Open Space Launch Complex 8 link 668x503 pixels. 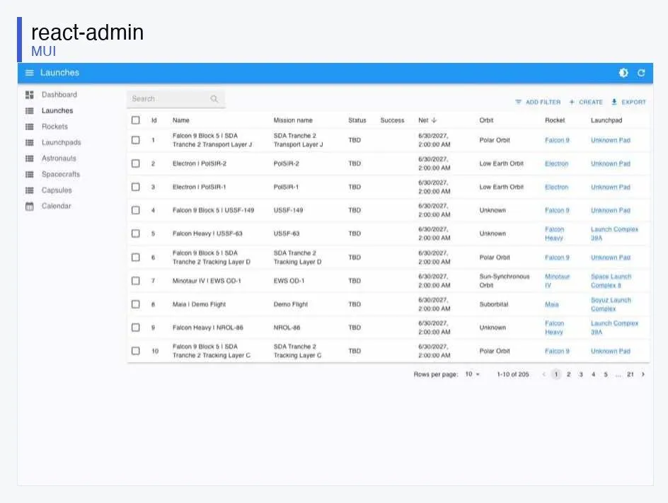click(611, 281)
